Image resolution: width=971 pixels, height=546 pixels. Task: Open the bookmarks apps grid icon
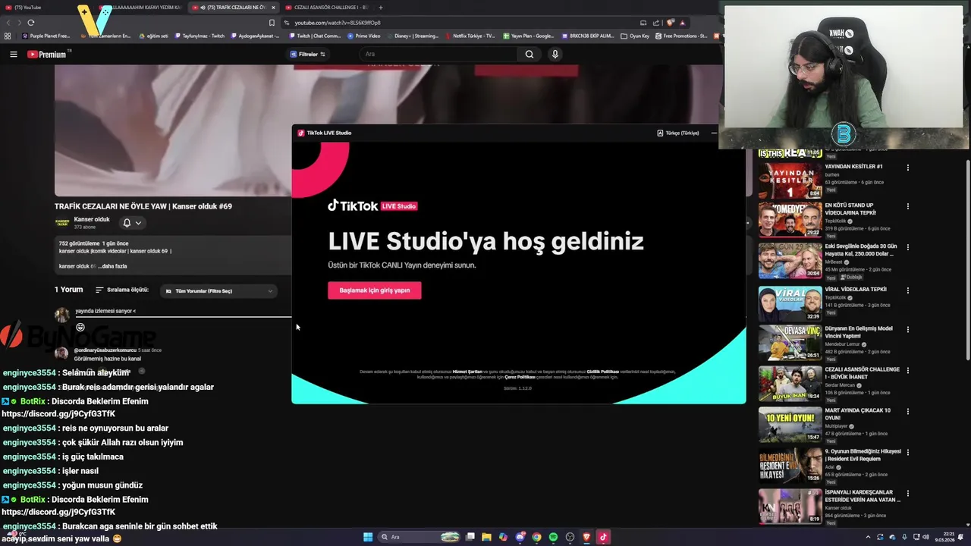8,36
